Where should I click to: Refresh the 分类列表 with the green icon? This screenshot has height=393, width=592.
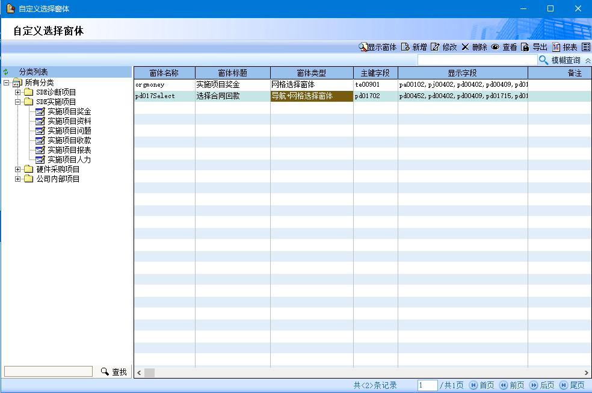click(x=6, y=72)
